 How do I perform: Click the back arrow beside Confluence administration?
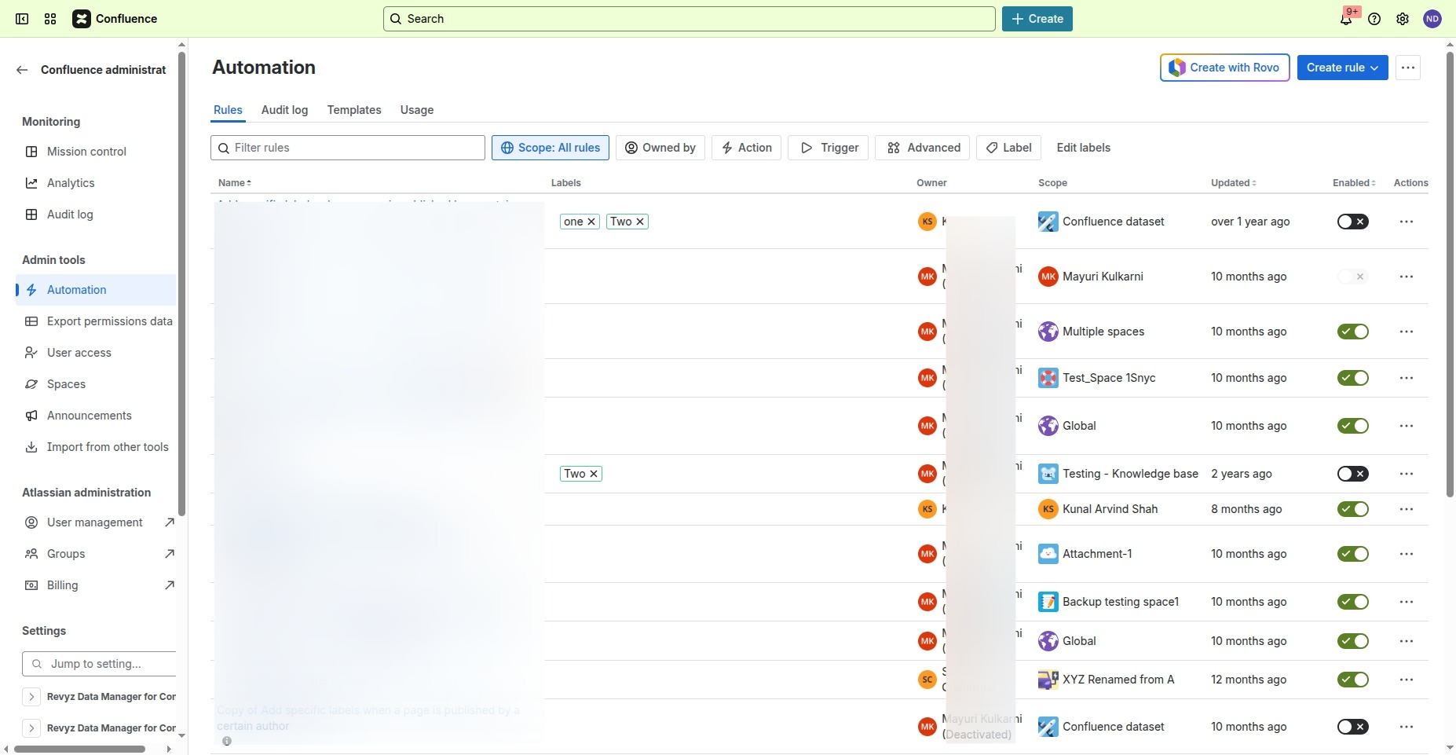[x=22, y=70]
